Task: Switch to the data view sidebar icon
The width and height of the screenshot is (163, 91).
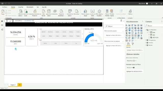Action: [2, 25]
